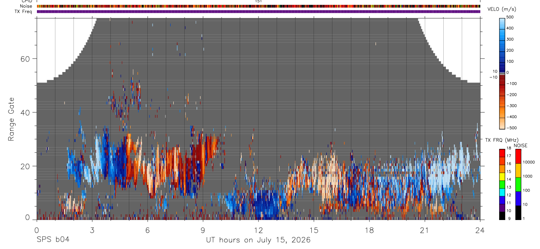This screenshot has height=249, width=540.
Task: Select the red 18 MHz frequency swatch
Action: pos(502,152)
